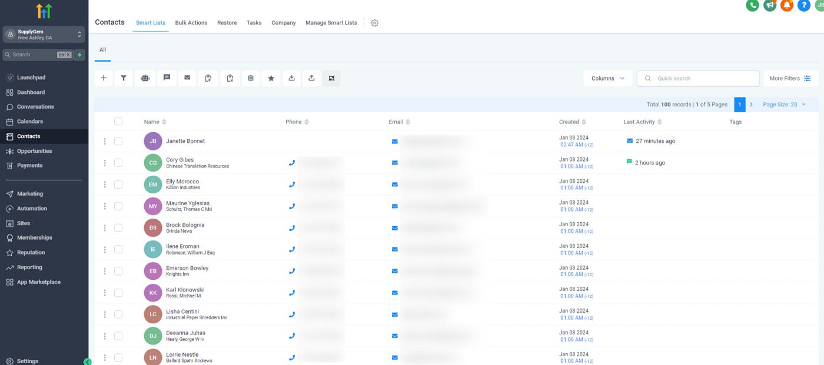The width and height of the screenshot is (824, 365).
Task: Click the trash delete contacts icon
Action: [x=250, y=78]
